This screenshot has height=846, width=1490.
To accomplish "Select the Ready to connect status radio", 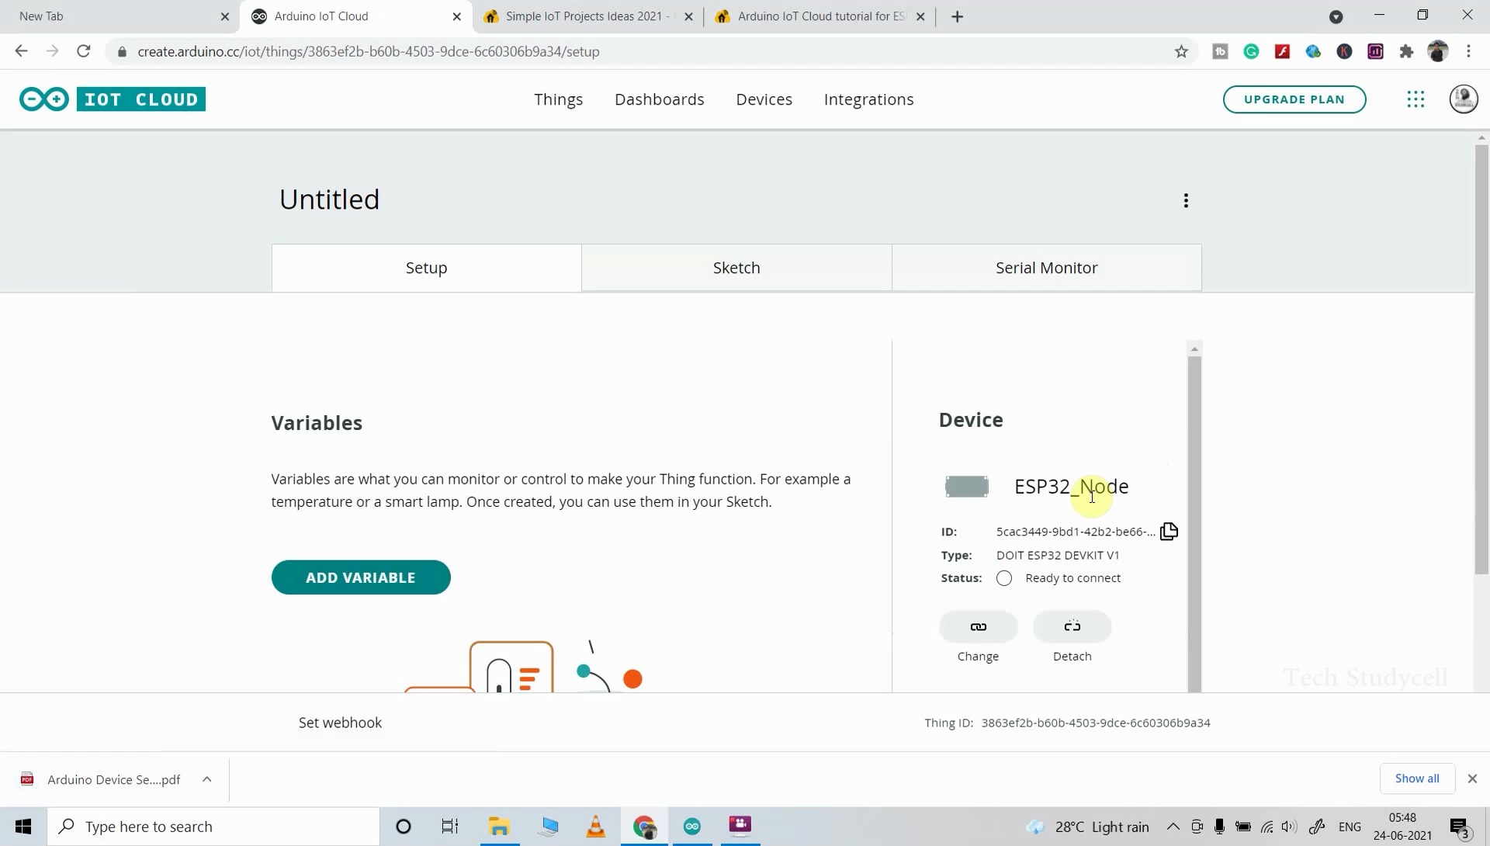I will coord(1004,578).
